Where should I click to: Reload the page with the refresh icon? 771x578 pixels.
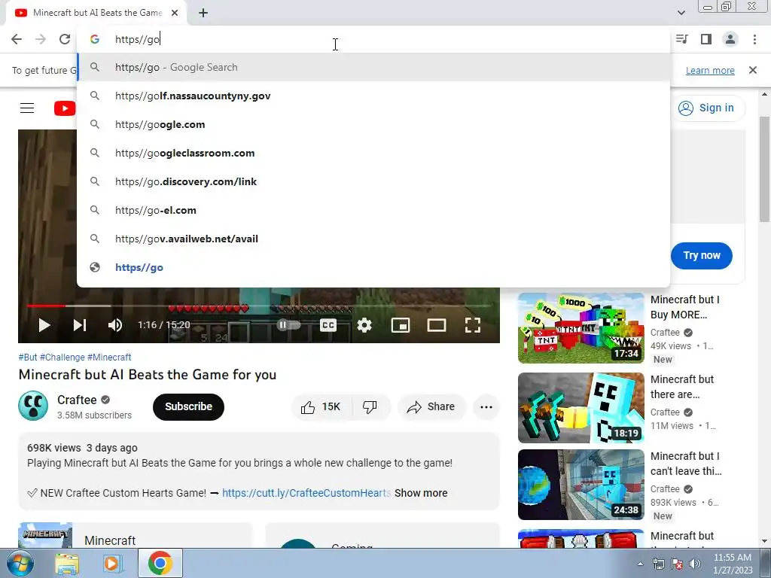coord(65,39)
